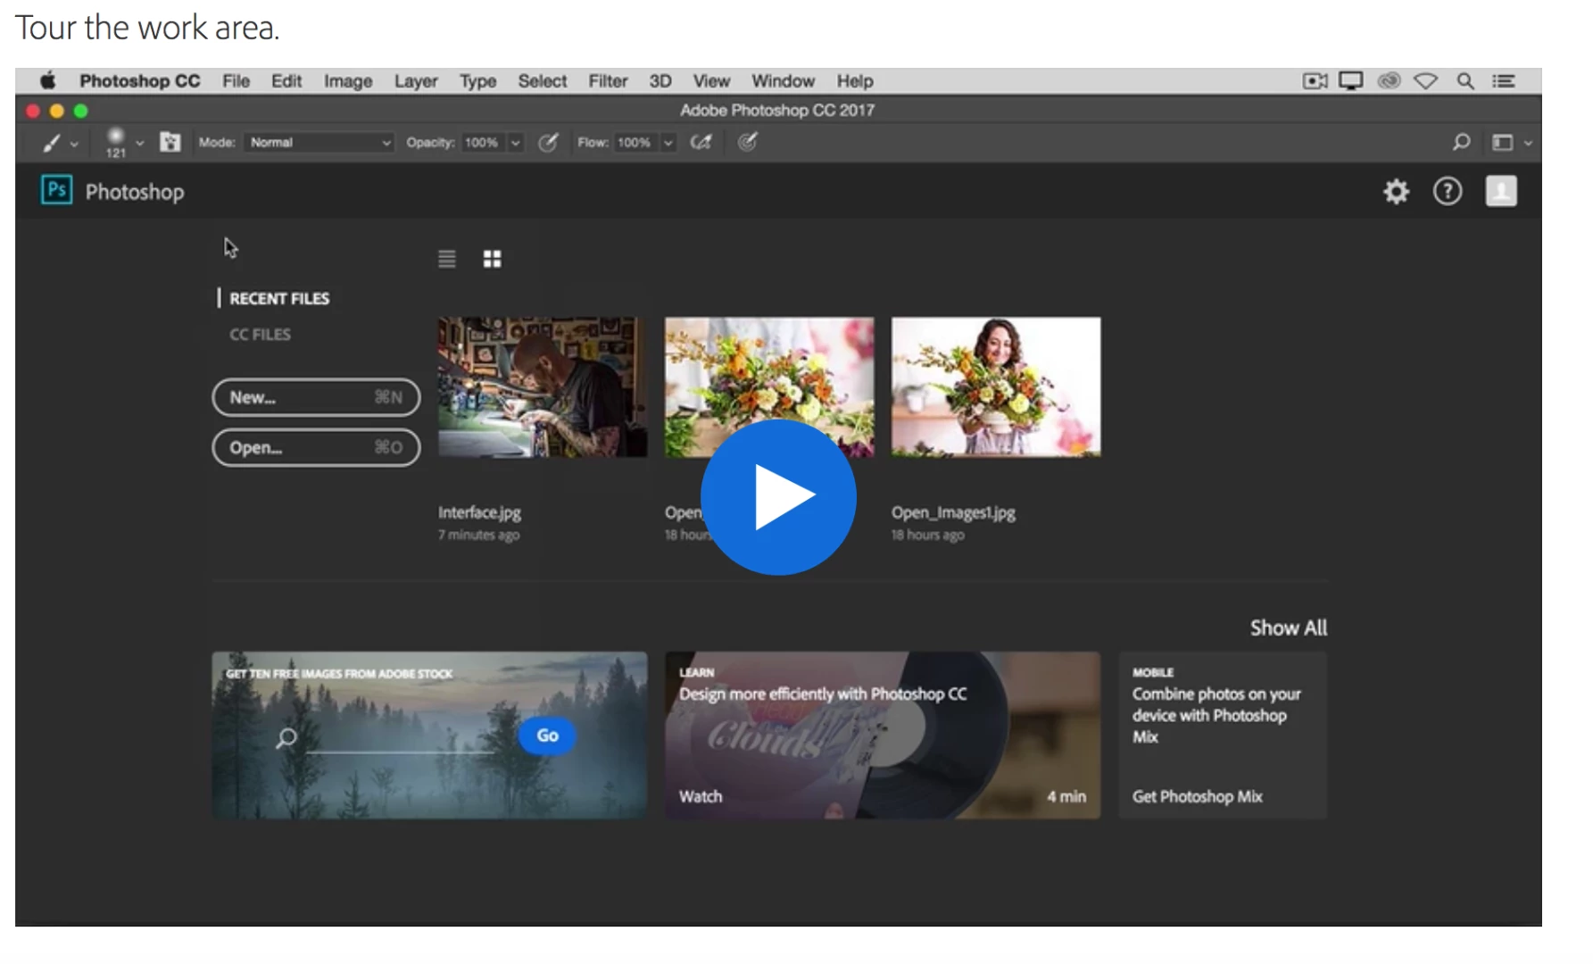Expand the tool preset chevron beside brush icon
Screen dimensions: 1593x964
(74, 144)
